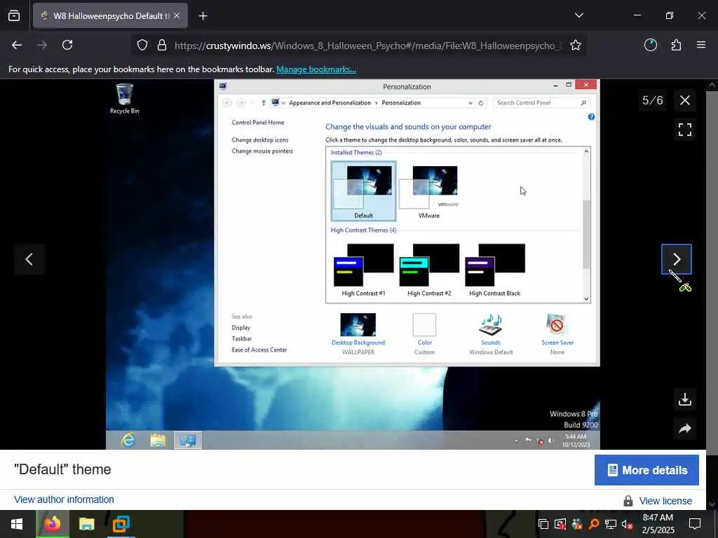
Task: Click Appearance and Personalization breadcrumb
Action: coord(330,102)
